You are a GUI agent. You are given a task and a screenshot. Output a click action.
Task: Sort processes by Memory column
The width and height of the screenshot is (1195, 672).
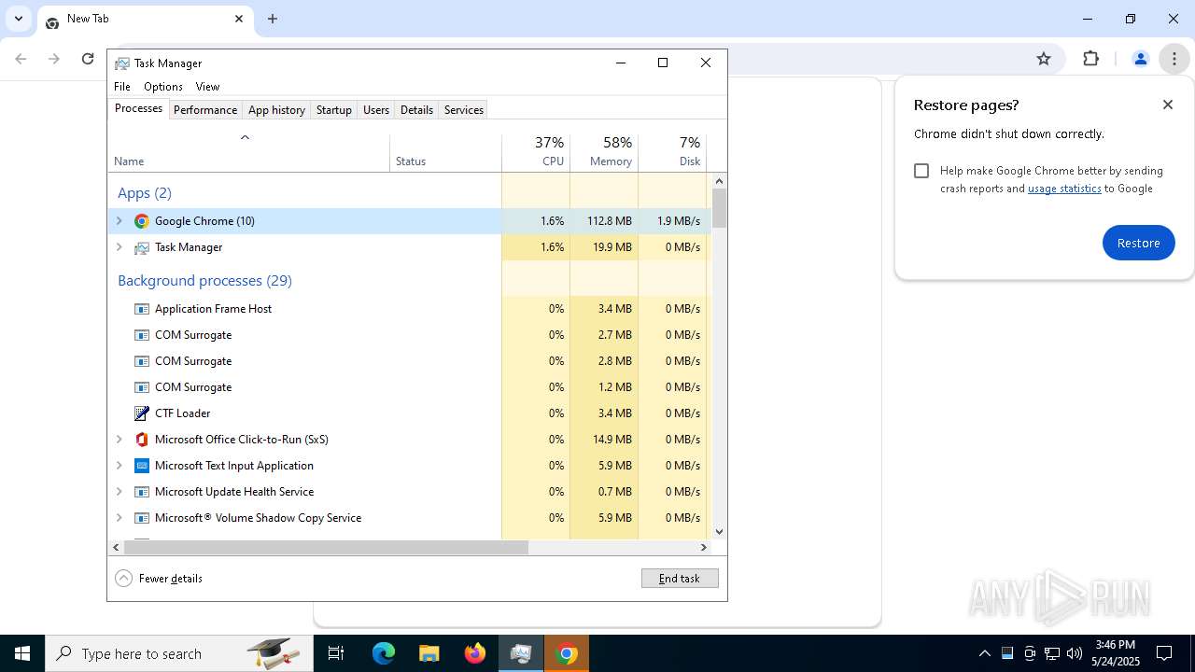(604, 152)
